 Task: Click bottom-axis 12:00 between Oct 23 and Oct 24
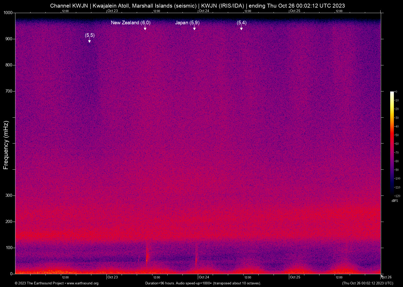[157, 278]
